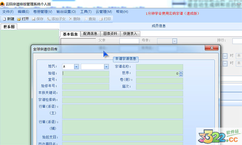Open the 输出设置(O) menu

pos(66,12)
